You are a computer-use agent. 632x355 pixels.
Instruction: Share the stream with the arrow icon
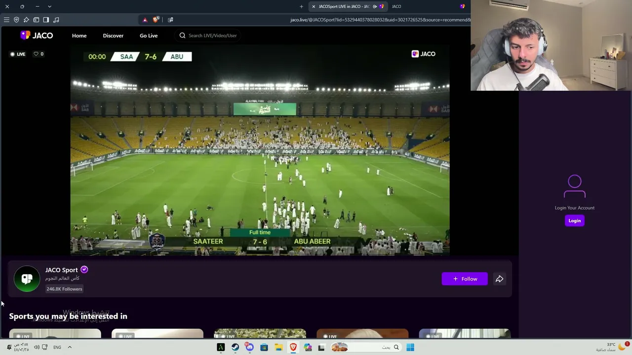point(500,279)
